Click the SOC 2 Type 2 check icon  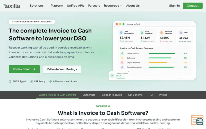pyautogui.click(x=10, y=81)
